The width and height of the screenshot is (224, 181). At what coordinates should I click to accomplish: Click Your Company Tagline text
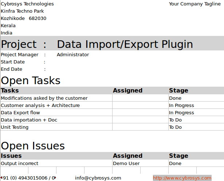coord(195,4)
